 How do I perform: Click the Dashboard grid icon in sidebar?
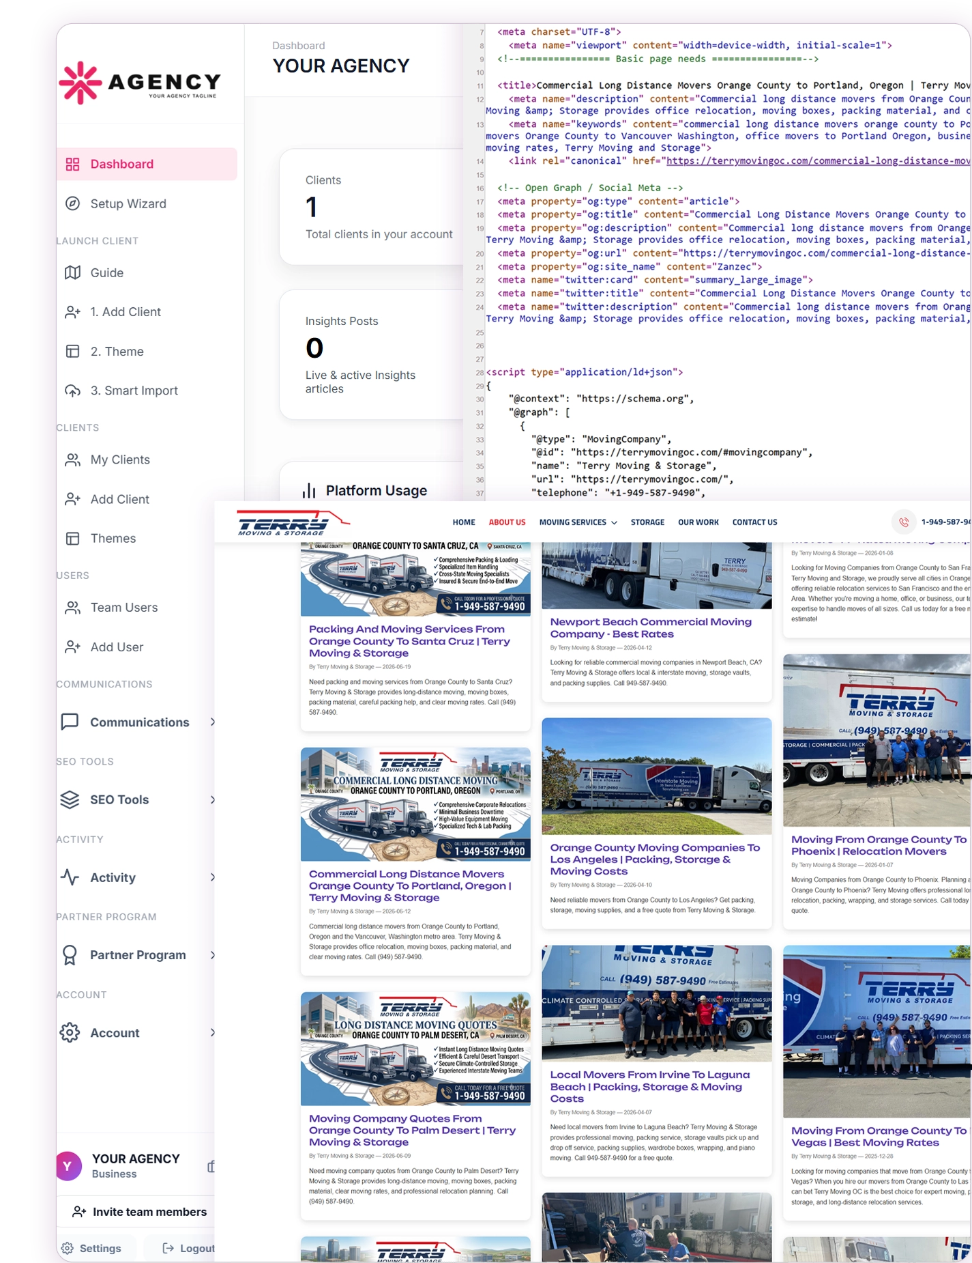72,164
